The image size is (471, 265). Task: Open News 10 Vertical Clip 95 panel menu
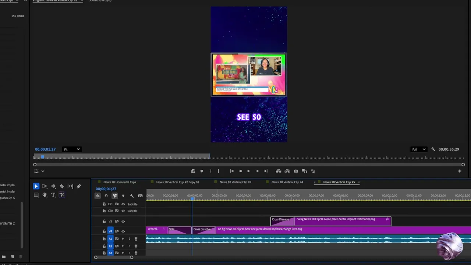click(358, 182)
